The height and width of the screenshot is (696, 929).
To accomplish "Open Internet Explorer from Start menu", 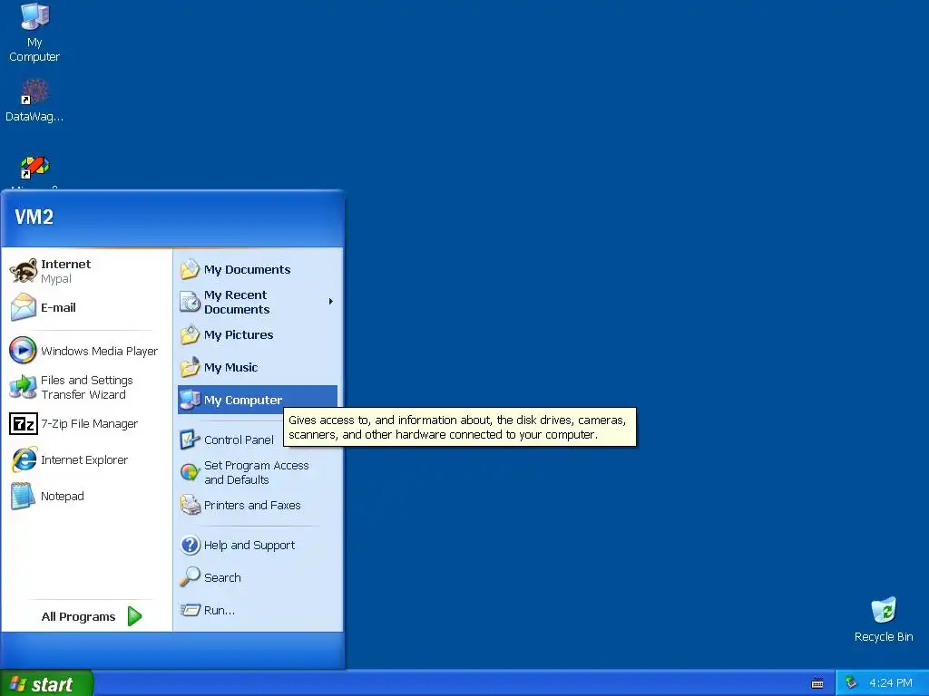I will [x=86, y=459].
